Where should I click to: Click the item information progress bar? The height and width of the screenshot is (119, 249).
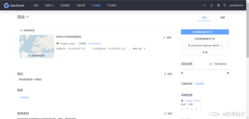[205, 69]
